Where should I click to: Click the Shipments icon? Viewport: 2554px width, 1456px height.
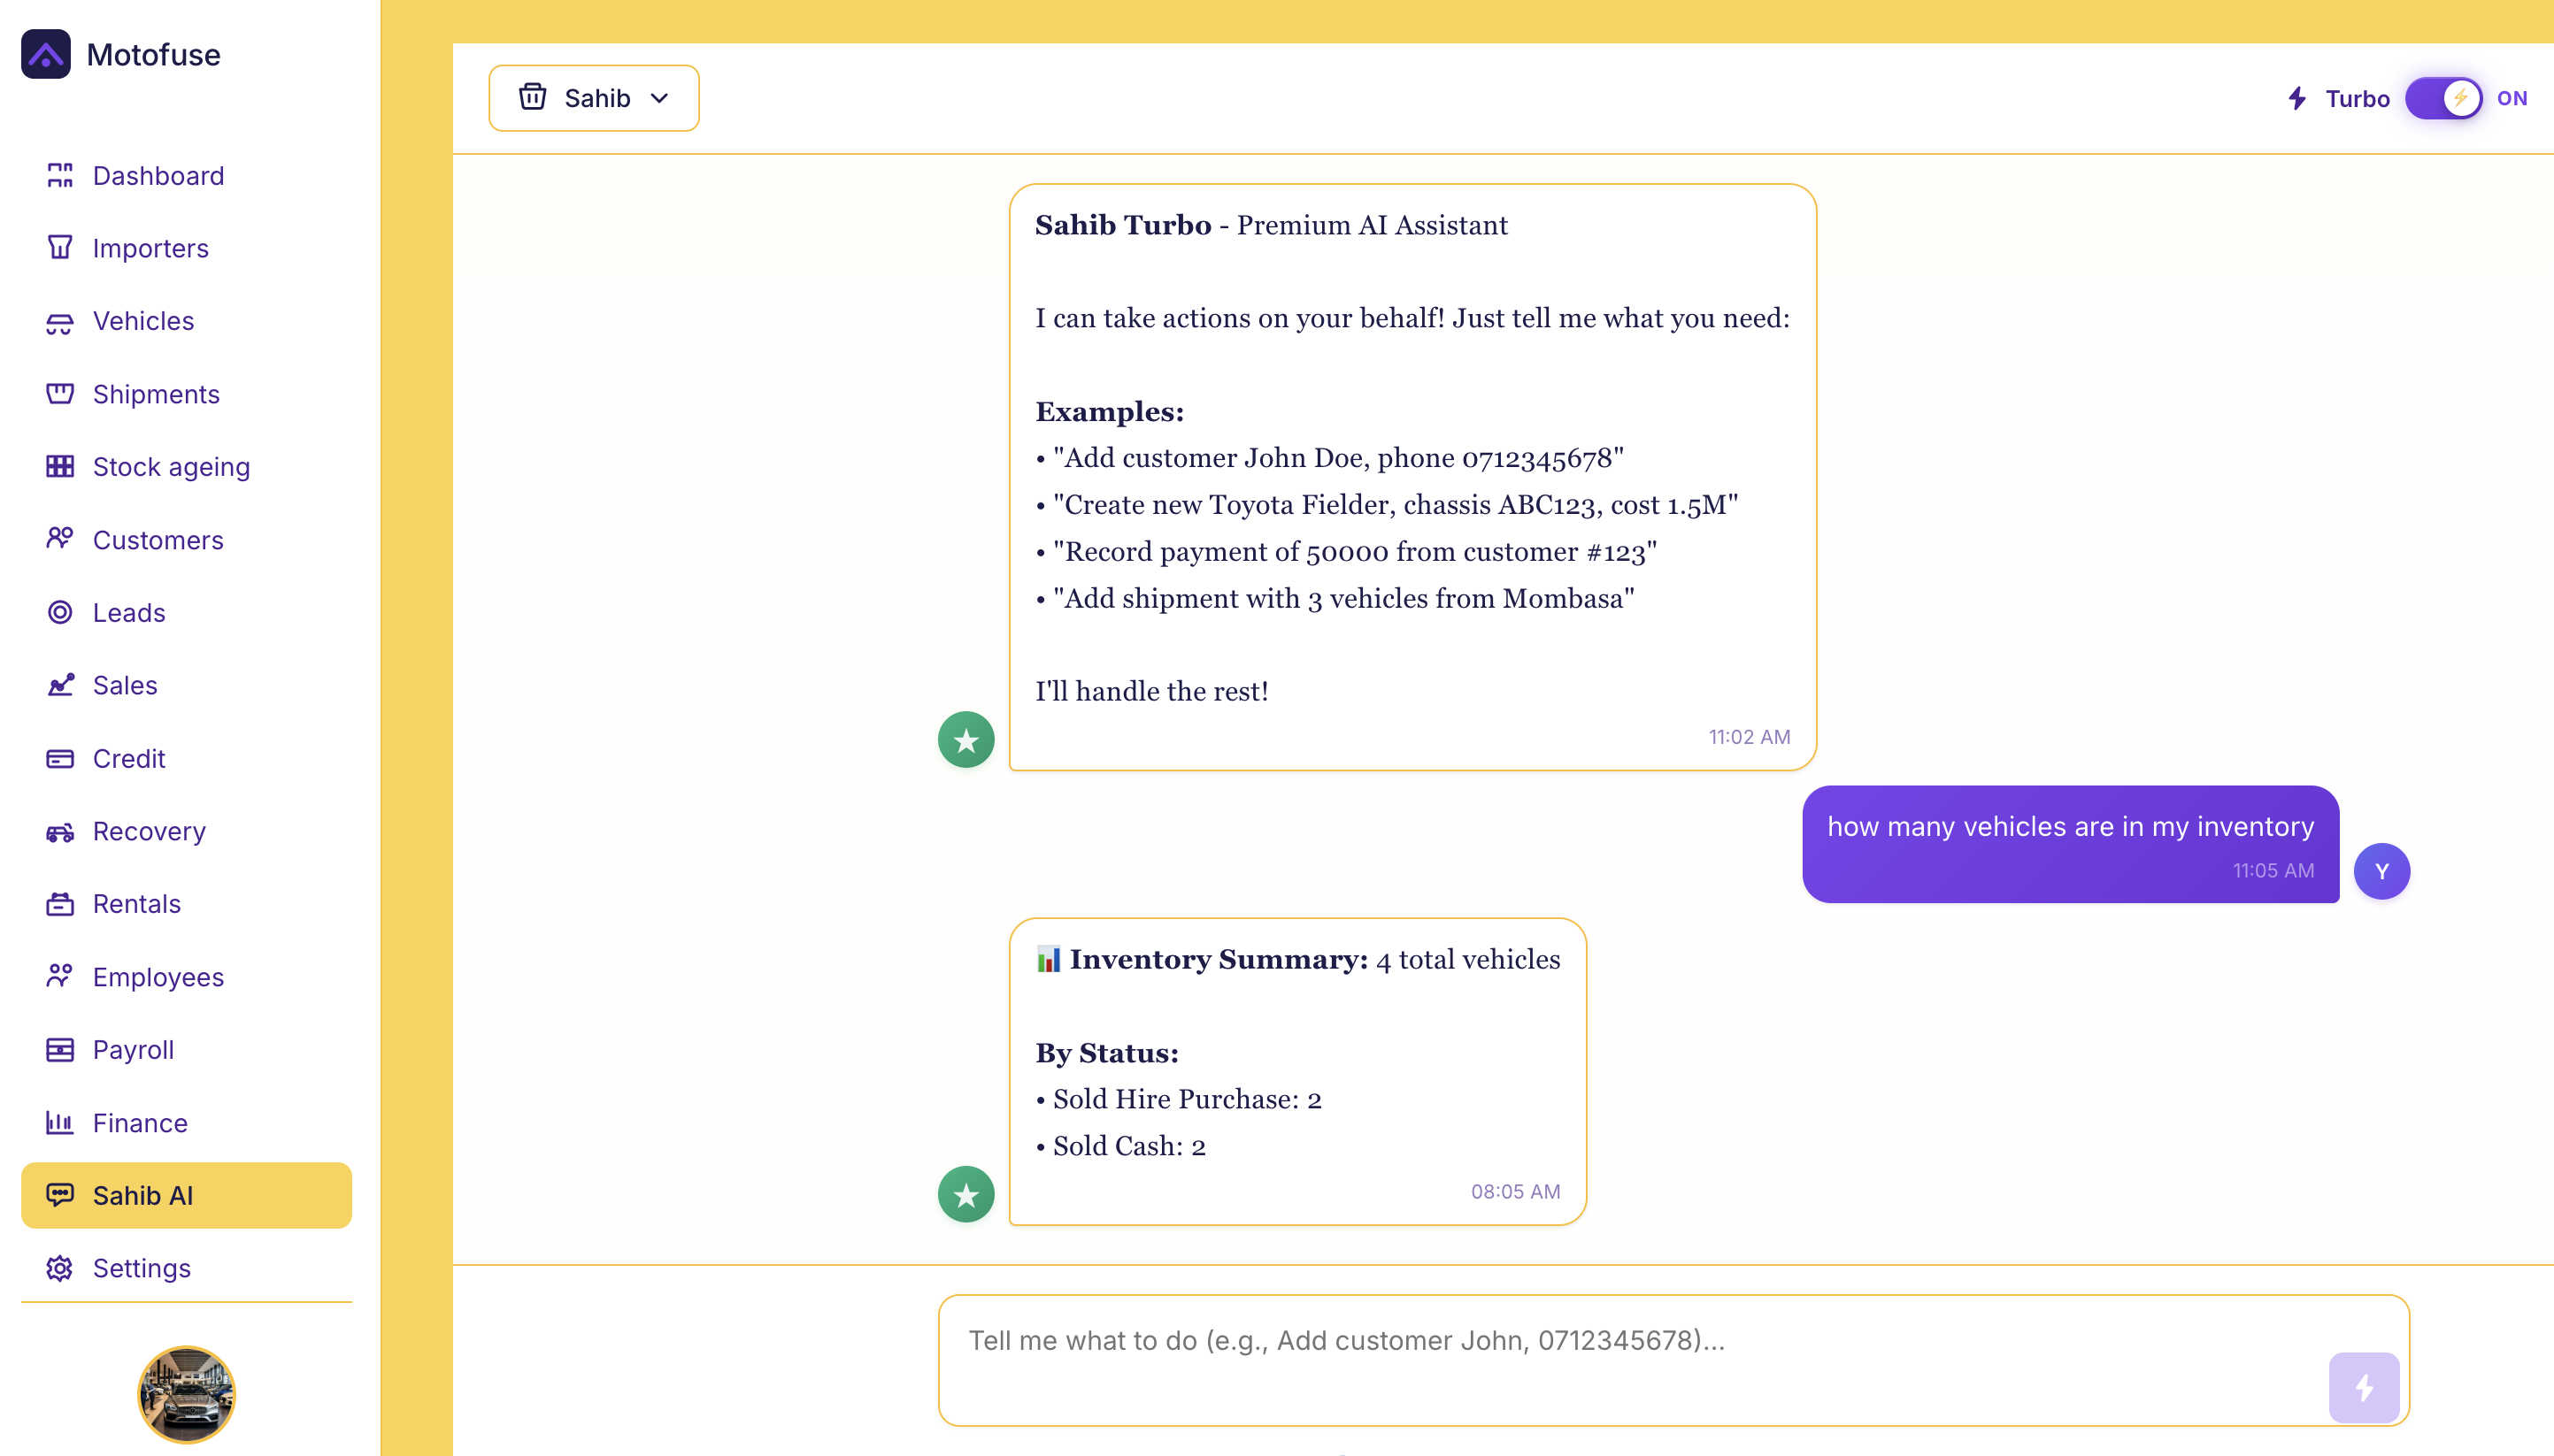60,394
